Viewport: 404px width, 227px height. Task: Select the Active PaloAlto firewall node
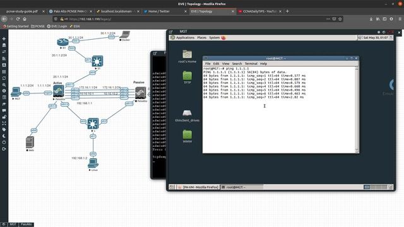(x=59, y=91)
